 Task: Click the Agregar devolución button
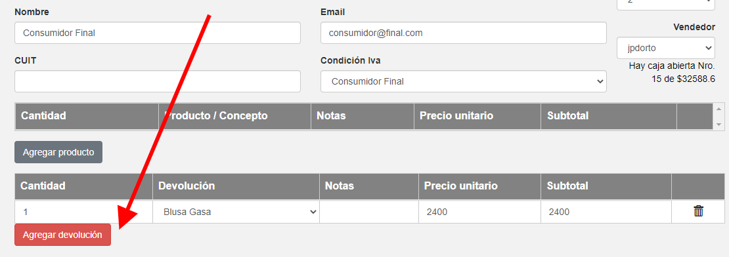(63, 235)
